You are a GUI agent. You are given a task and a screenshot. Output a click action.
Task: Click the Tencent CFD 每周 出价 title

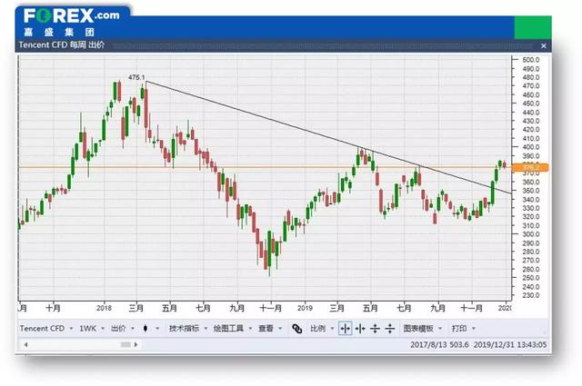62,45
